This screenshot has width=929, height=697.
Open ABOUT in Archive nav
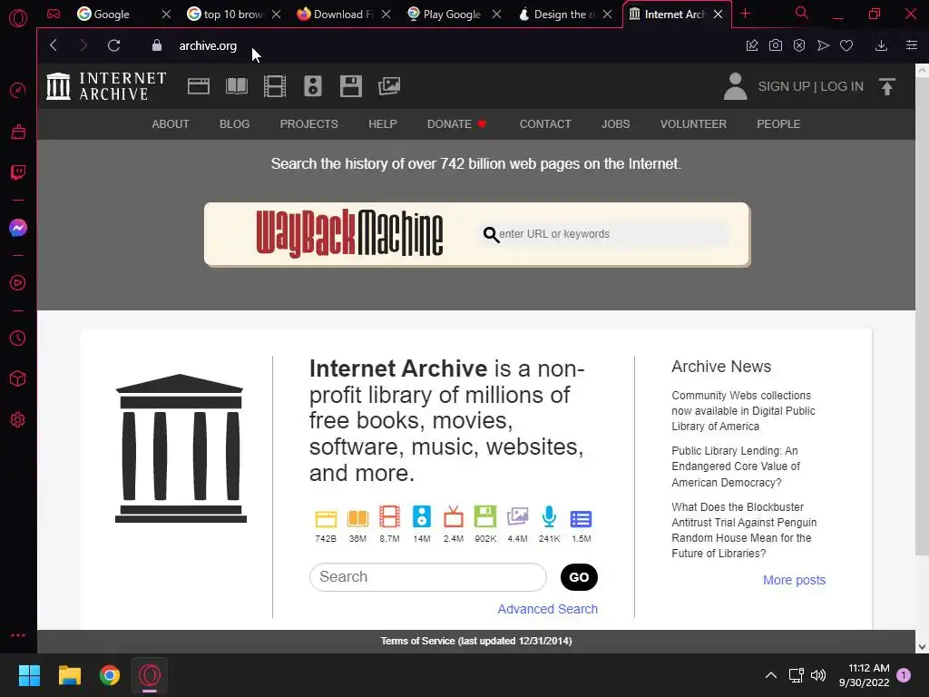tap(171, 123)
